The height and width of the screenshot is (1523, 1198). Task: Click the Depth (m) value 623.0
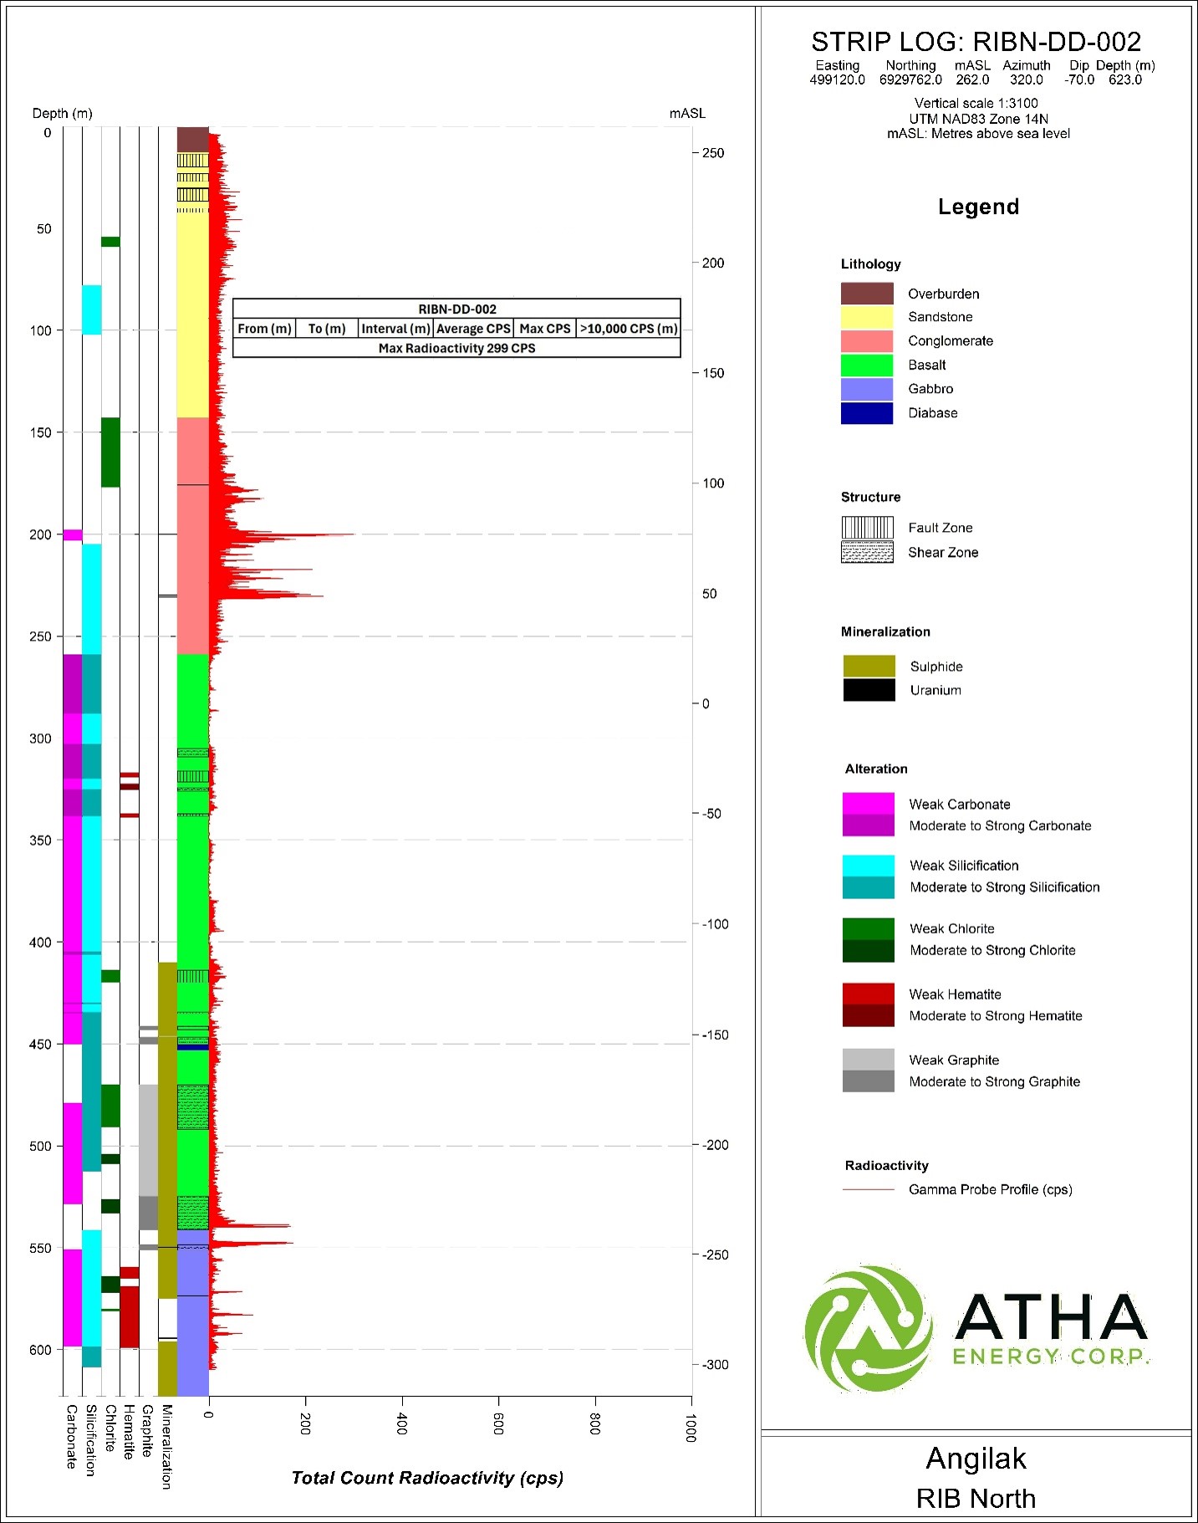pos(1125,80)
